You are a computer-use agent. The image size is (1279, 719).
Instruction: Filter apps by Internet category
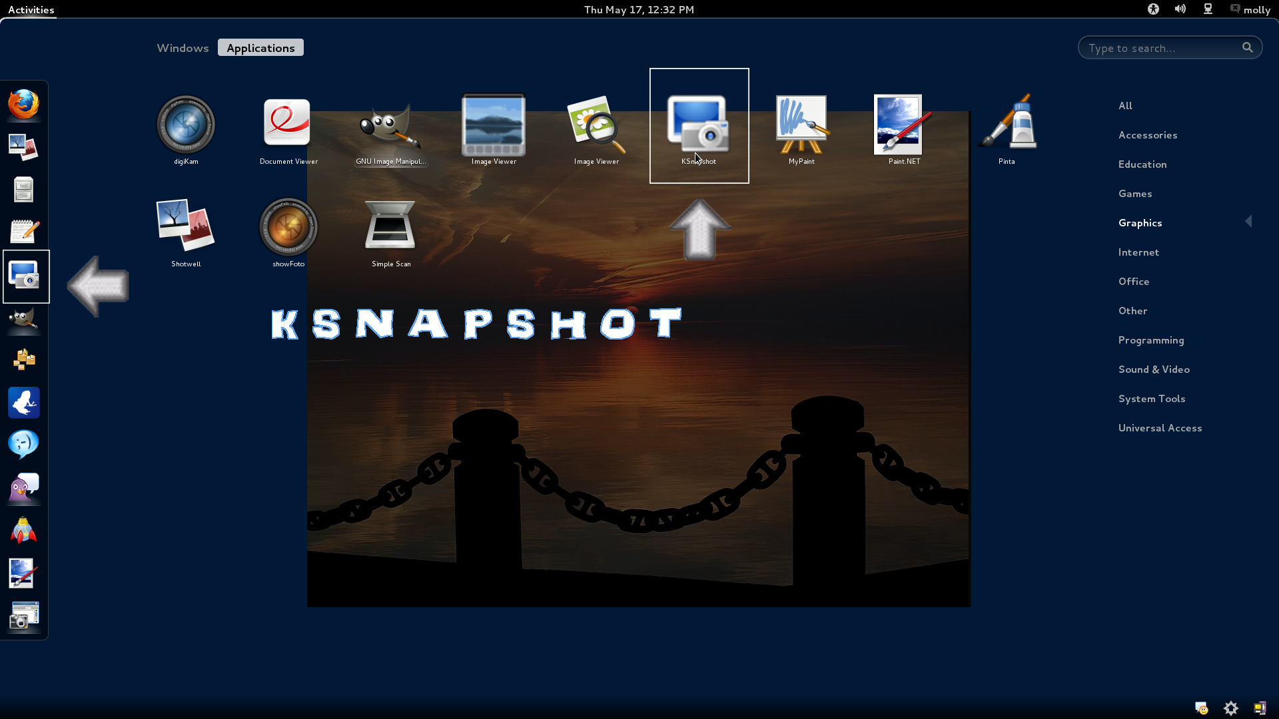[x=1138, y=252]
